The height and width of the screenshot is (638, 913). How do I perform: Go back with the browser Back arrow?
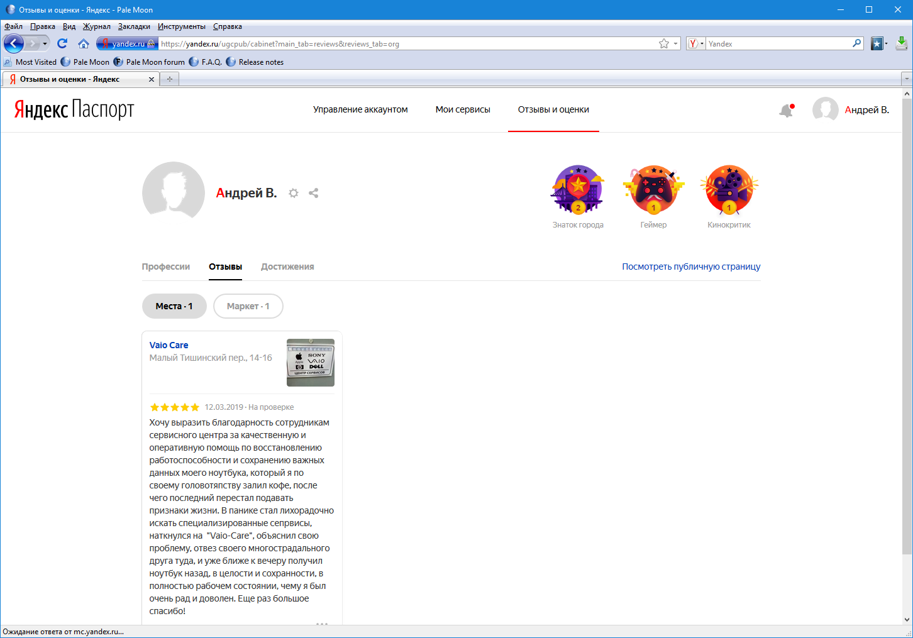(14, 43)
